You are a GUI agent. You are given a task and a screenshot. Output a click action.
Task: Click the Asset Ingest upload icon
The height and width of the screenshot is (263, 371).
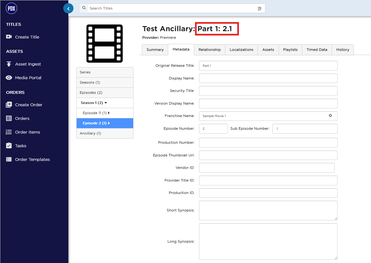[9, 64]
